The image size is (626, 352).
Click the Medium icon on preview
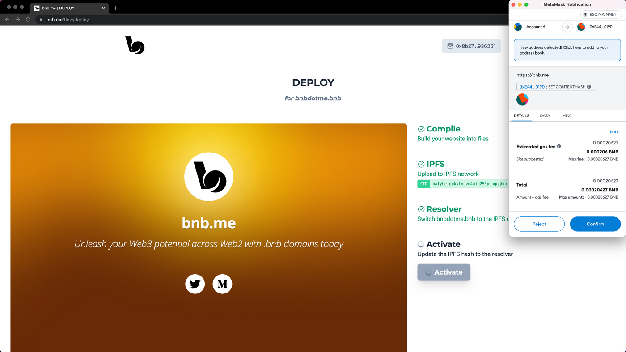tap(222, 284)
